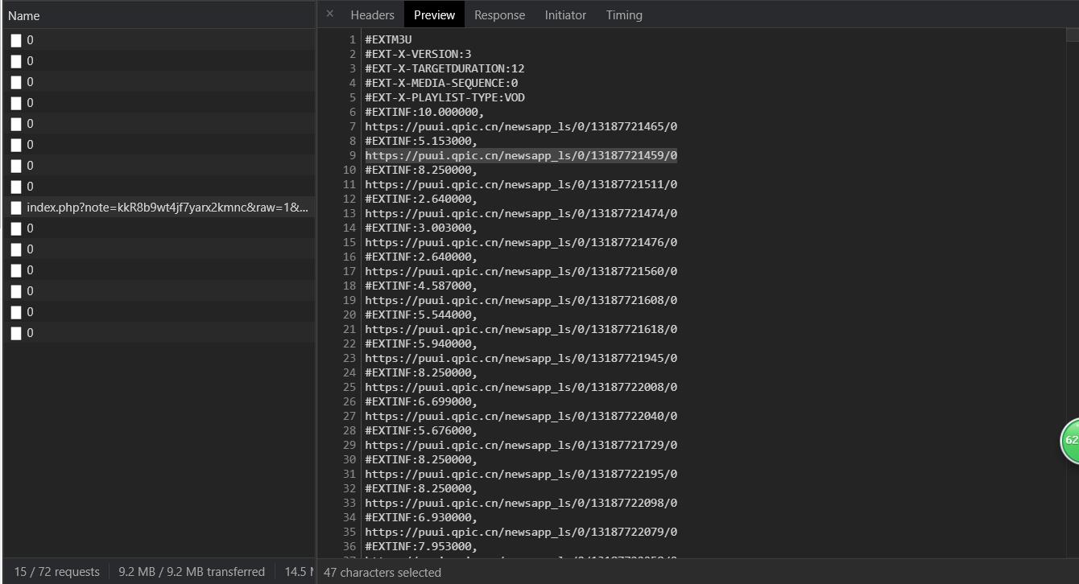Click the URL ending 13187721729/0
Image resolution: width=1079 pixels, height=584 pixels.
click(x=521, y=445)
